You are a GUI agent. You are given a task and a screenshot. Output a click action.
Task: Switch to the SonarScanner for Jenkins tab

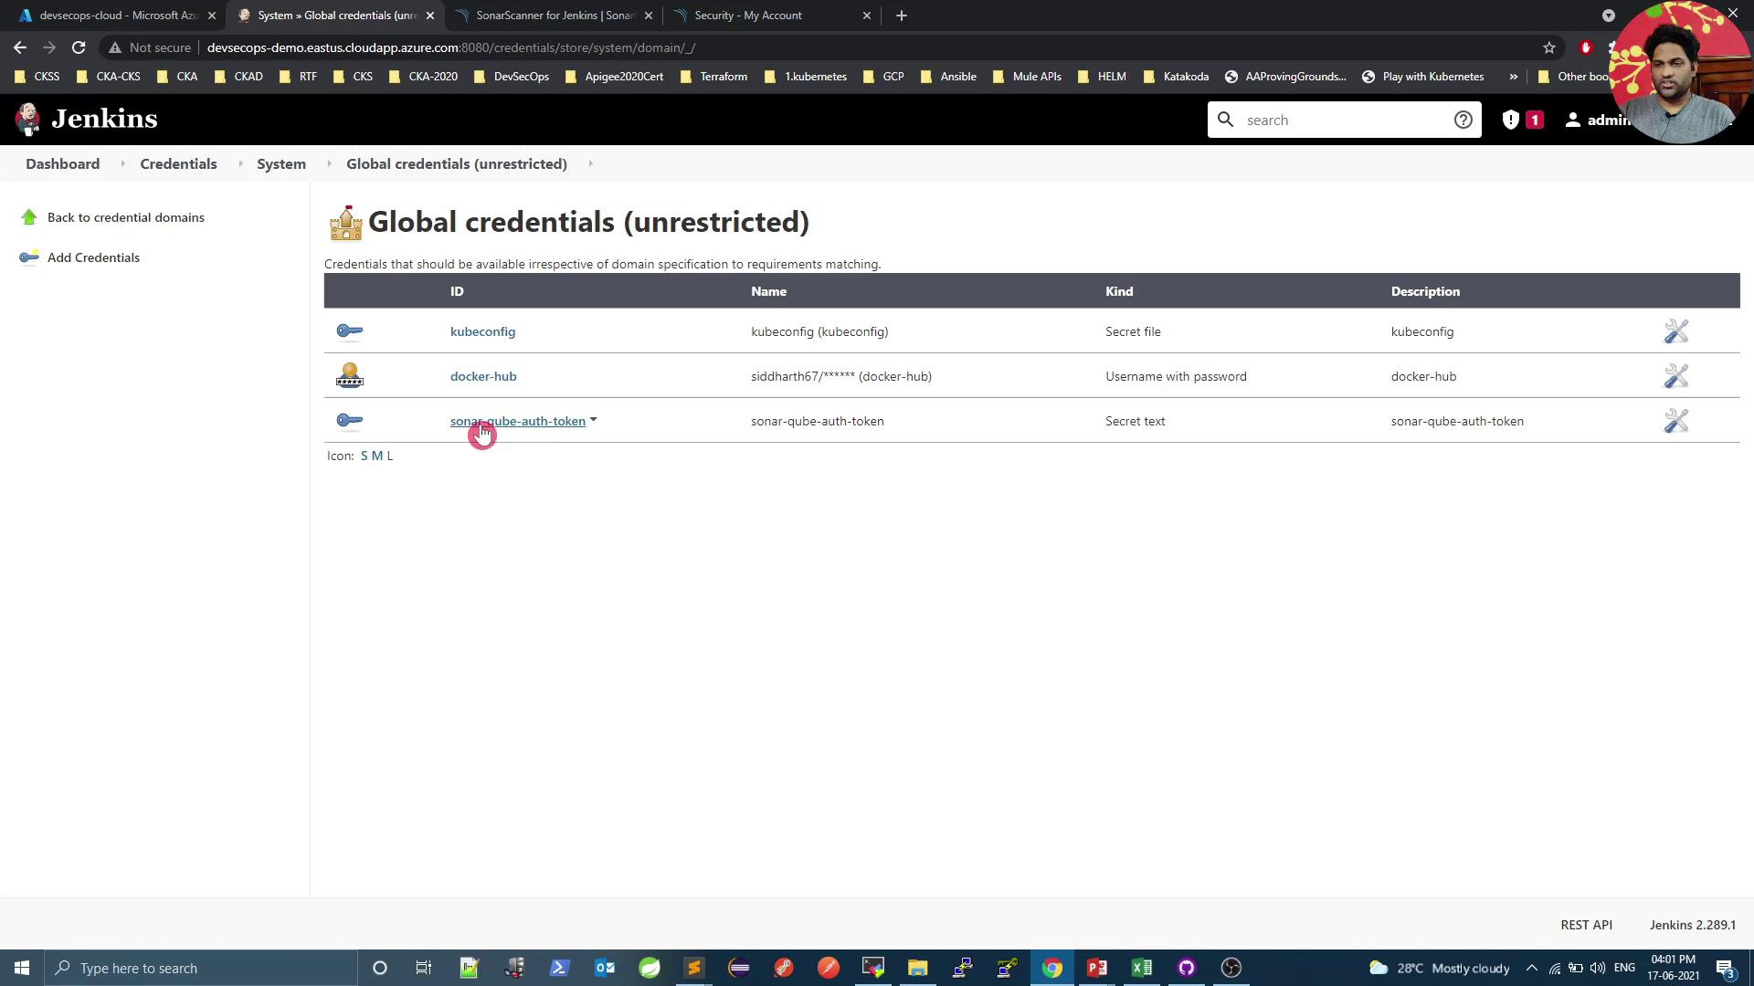(x=554, y=16)
